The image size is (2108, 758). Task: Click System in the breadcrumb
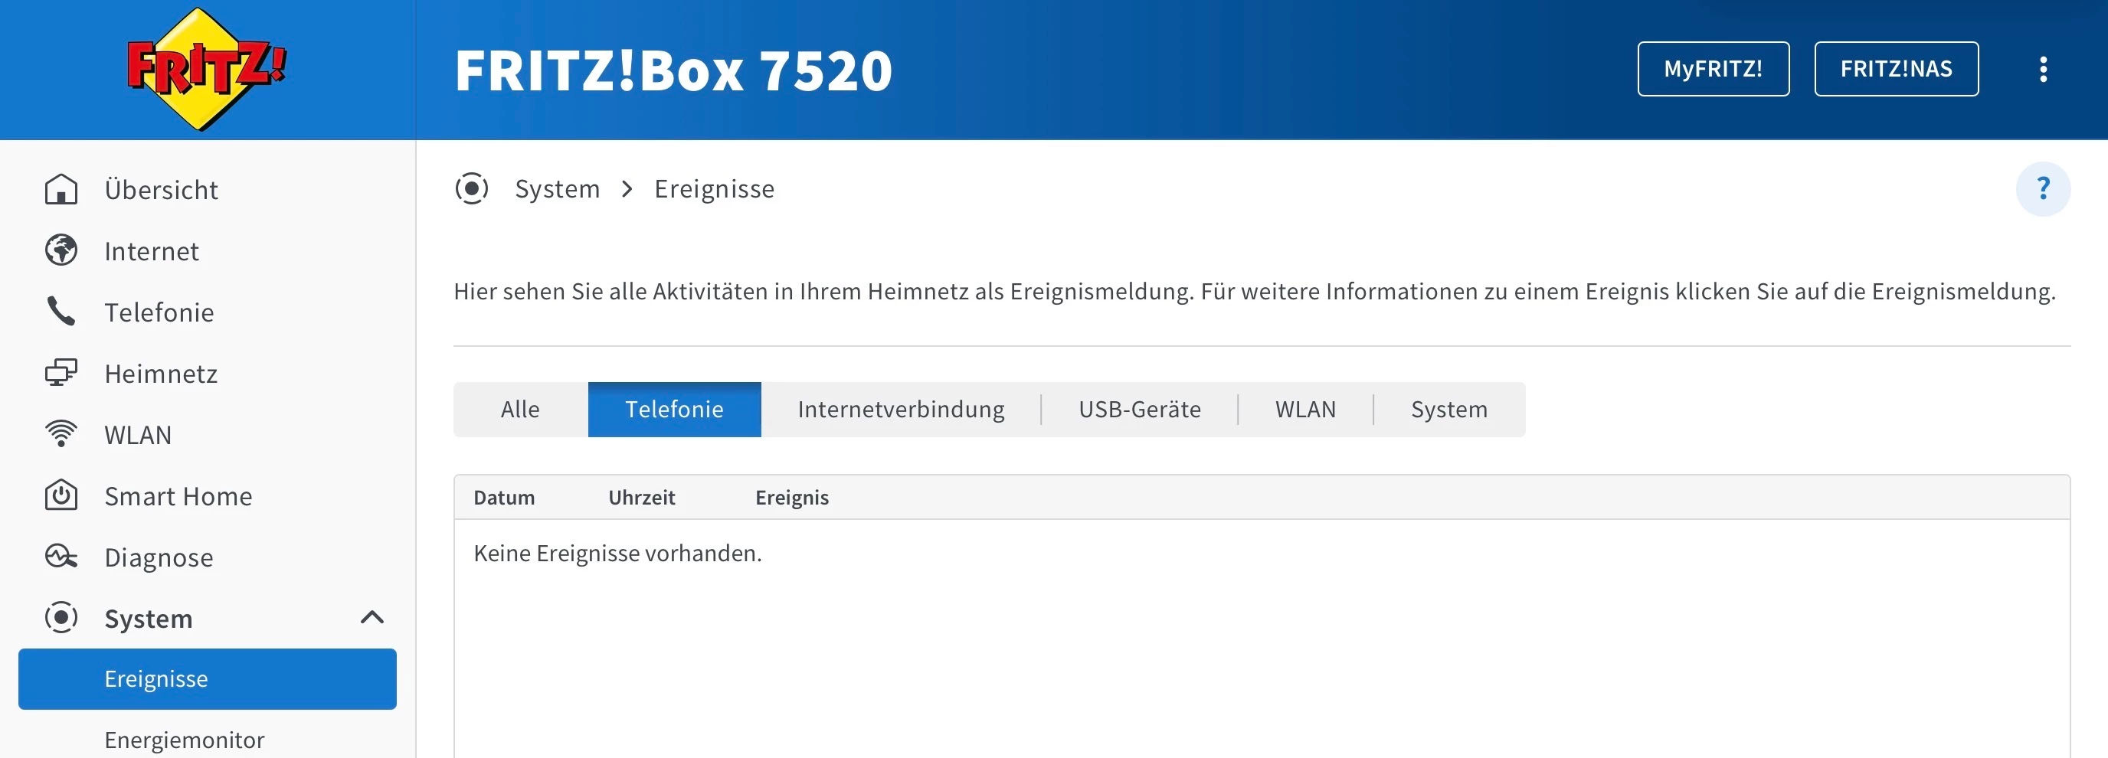558,189
